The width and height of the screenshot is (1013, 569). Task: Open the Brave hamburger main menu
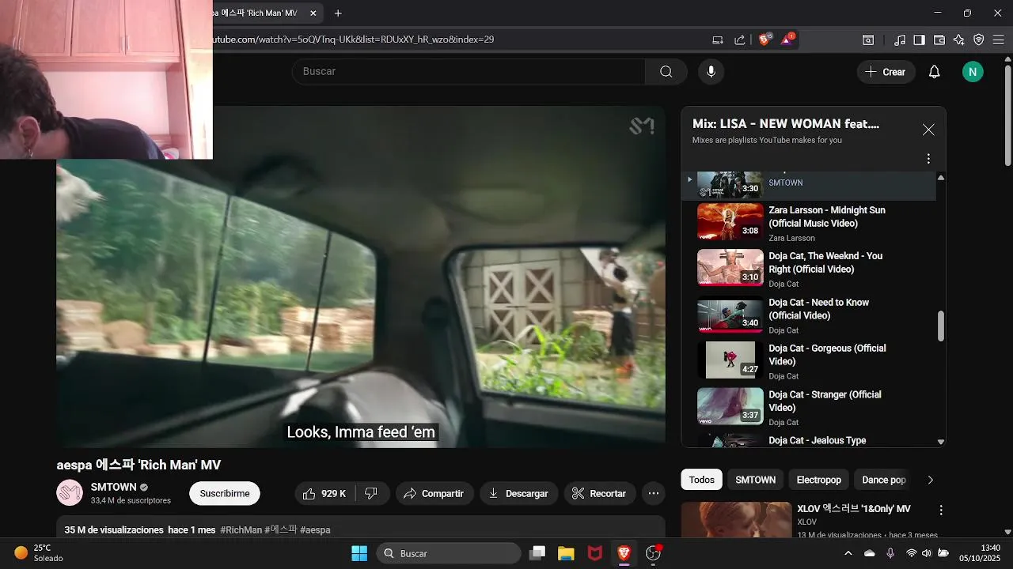[x=999, y=40]
